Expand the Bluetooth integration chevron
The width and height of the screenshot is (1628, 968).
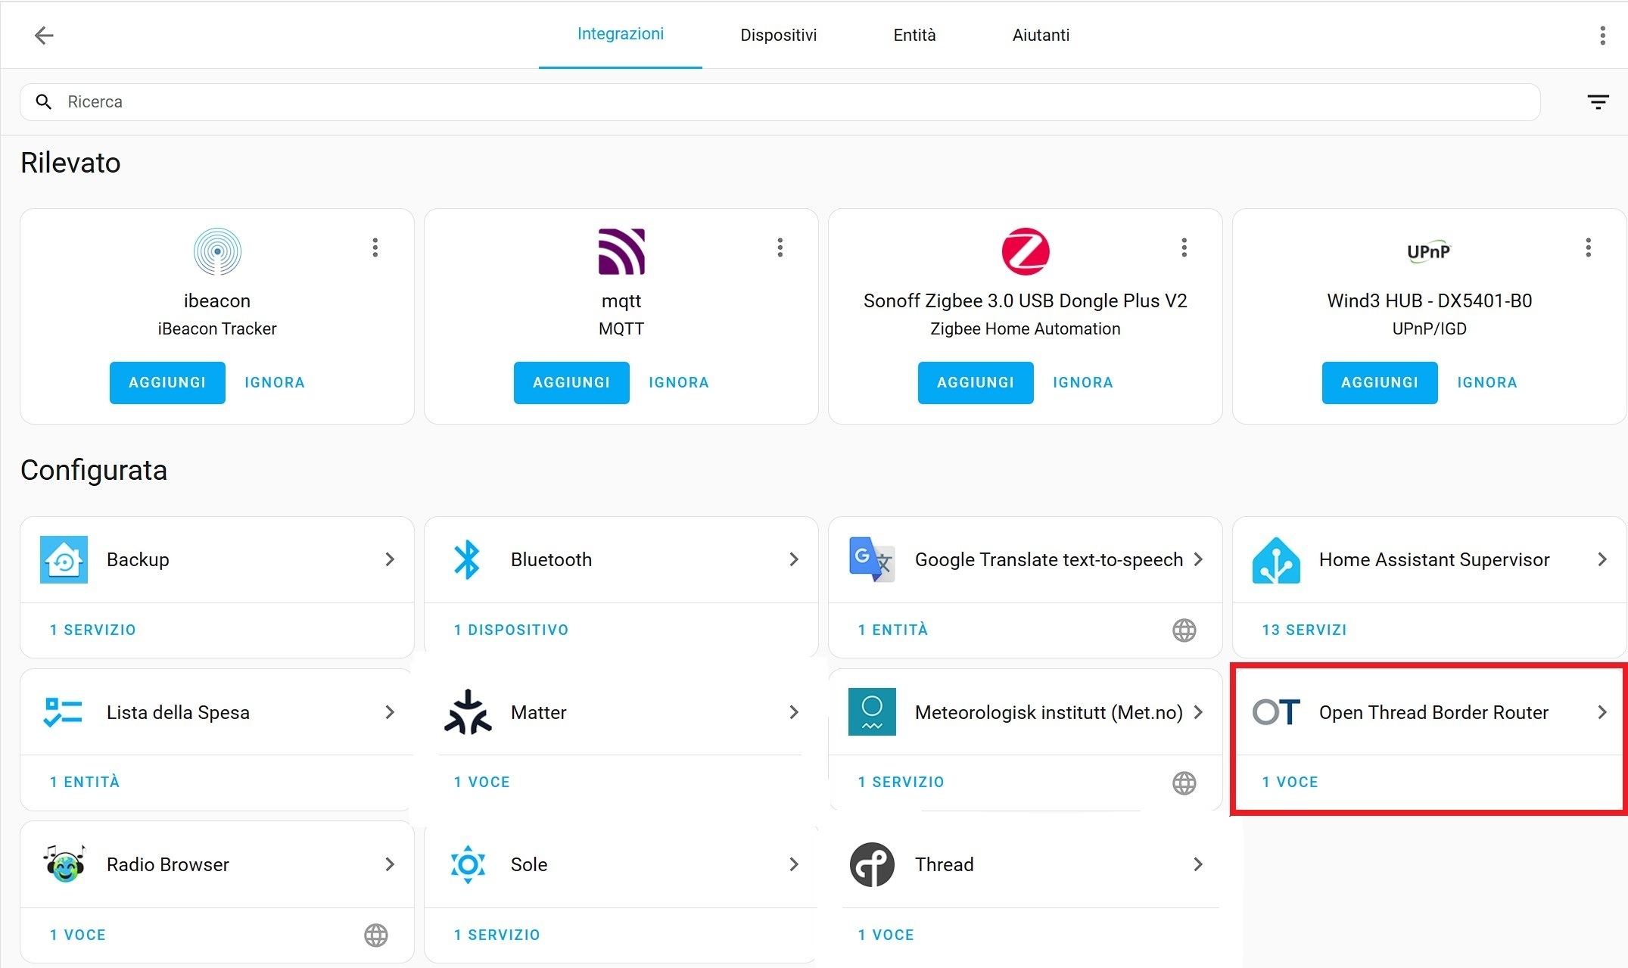pyautogui.click(x=794, y=559)
